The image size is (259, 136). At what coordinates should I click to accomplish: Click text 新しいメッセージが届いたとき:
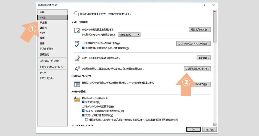coord(95,98)
